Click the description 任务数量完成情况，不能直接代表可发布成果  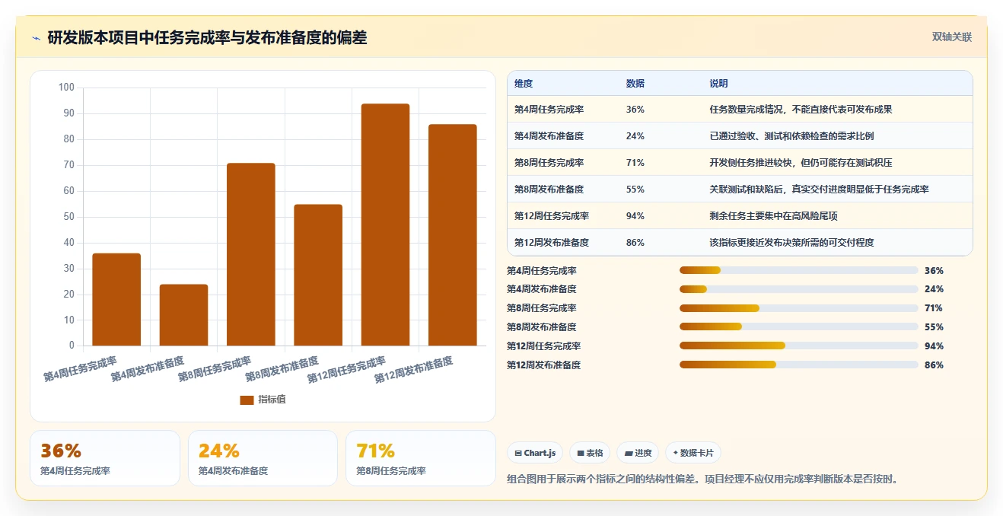click(801, 110)
